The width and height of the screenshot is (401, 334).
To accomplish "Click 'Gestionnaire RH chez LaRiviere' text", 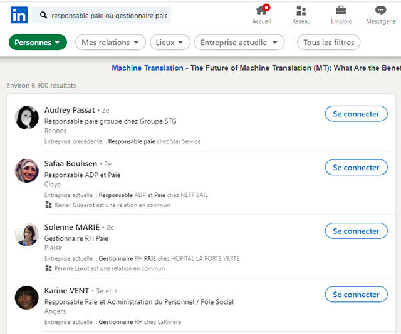I will pyautogui.click(x=140, y=322).
